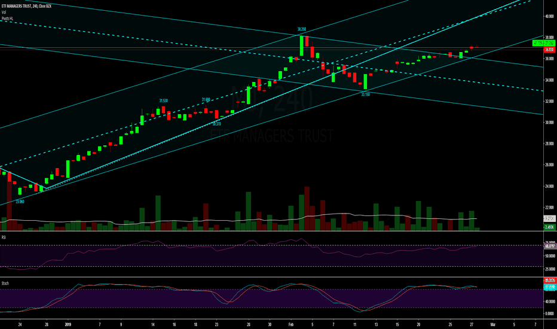Click the 2019 label on the time axis
Image resolution: width=557 pixels, height=329 pixels.
[x=68, y=324]
